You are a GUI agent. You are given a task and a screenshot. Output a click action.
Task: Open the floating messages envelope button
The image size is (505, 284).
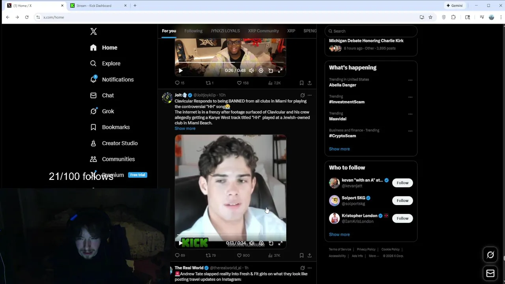tap(490, 273)
